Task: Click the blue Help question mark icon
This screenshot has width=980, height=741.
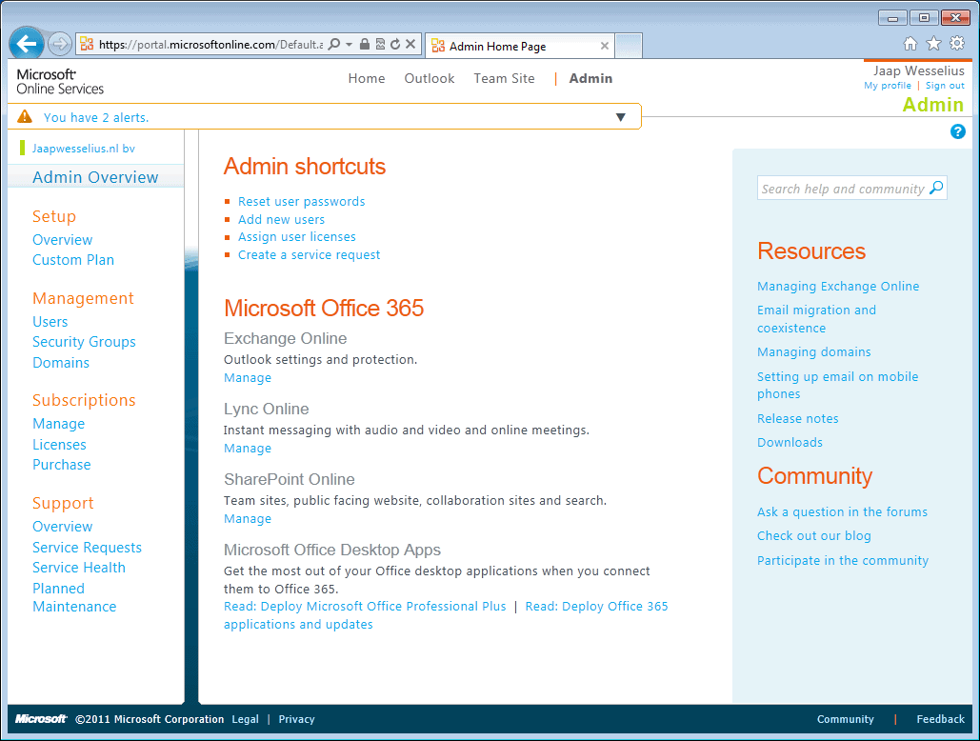Action: click(x=957, y=131)
